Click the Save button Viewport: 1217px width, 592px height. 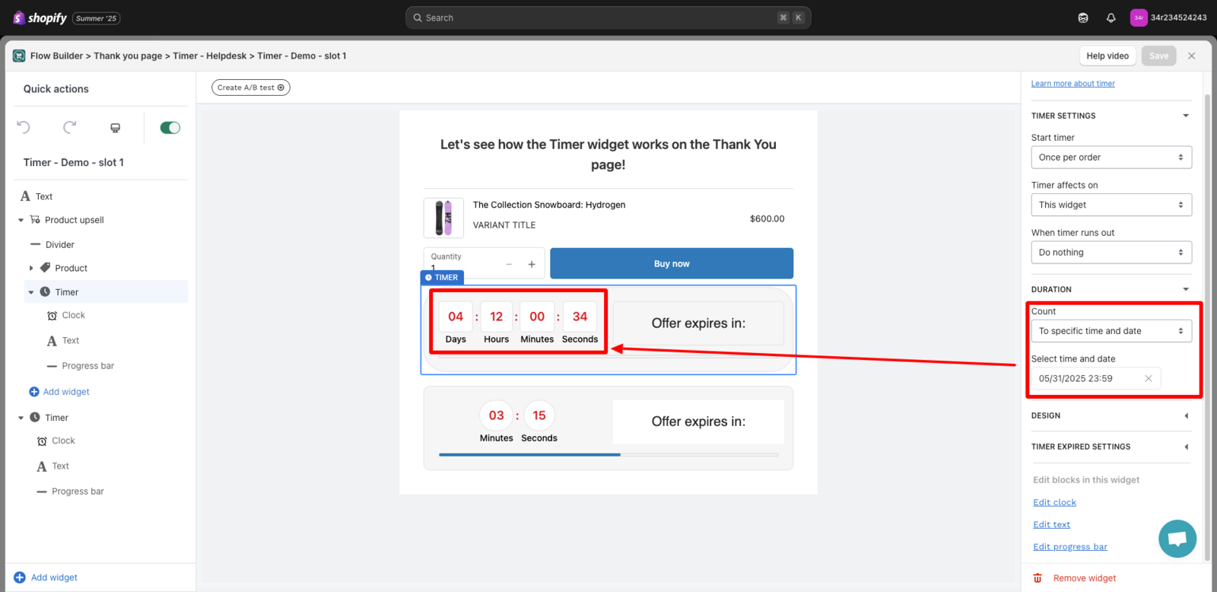(x=1158, y=56)
